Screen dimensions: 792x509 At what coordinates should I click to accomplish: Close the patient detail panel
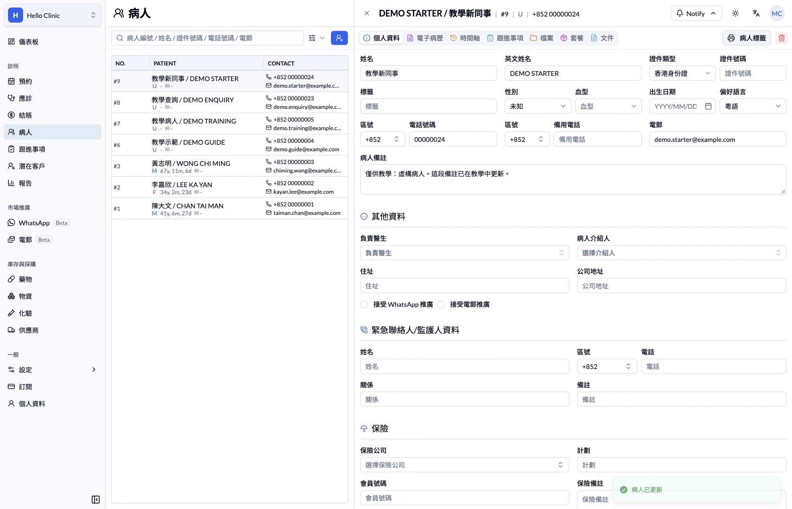(367, 14)
